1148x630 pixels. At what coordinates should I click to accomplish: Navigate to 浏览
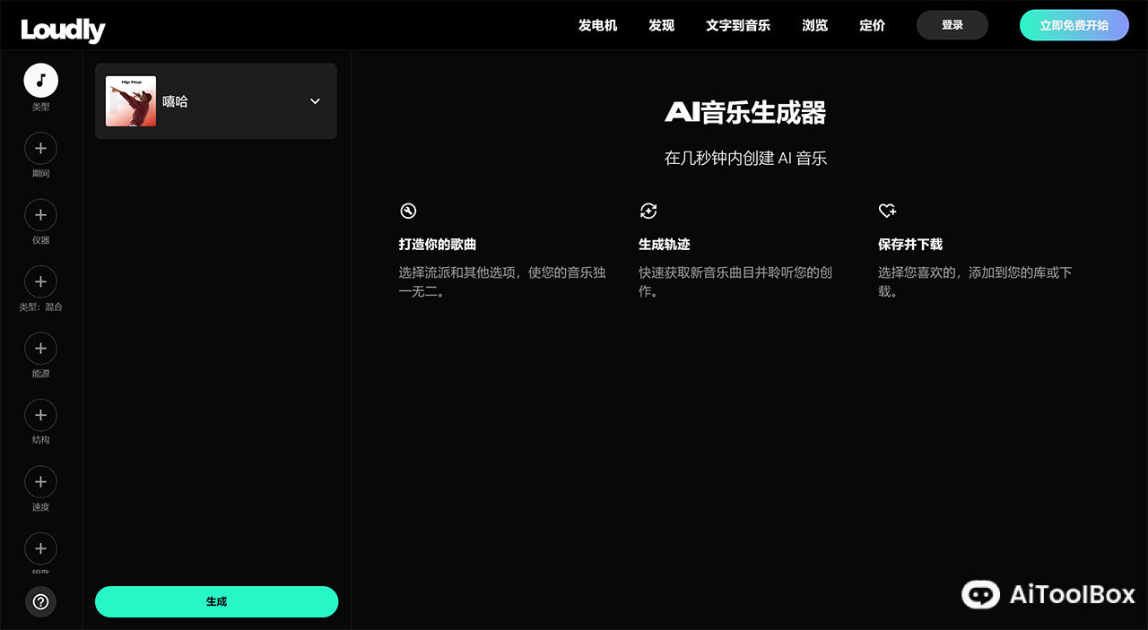[814, 25]
